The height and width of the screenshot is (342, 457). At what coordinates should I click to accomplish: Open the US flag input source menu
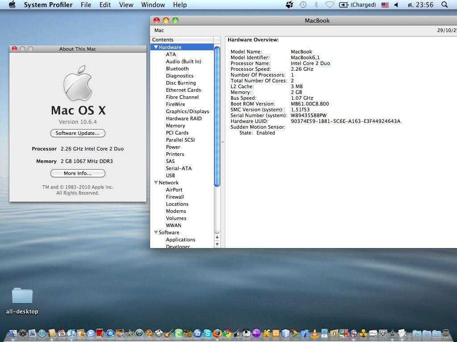(x=385, y=5)
